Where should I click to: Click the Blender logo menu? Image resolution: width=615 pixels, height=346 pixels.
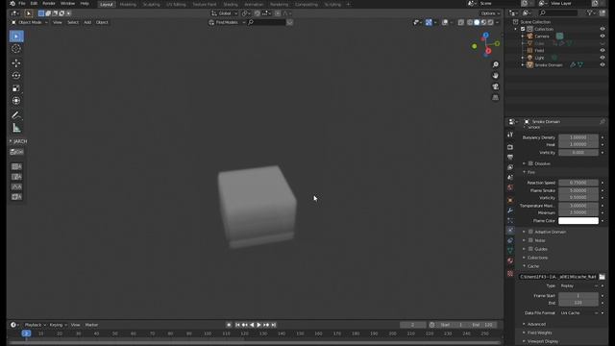point(12,4)
